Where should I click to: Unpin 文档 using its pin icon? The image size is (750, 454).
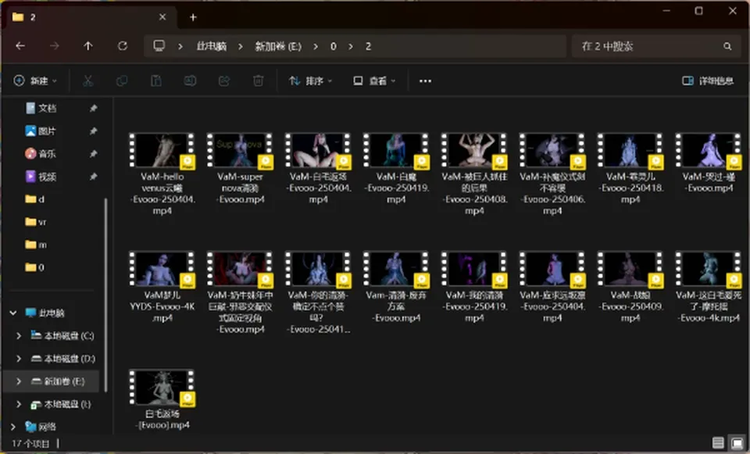click(93, 108)
